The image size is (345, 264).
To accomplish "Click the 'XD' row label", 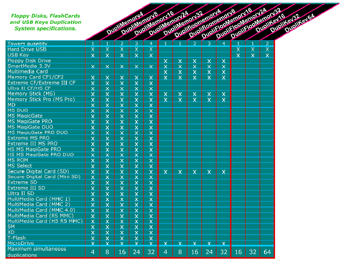I will pos(11,232).
